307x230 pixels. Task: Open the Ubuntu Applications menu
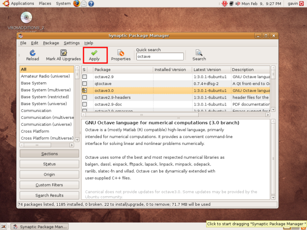click(18, 4)
